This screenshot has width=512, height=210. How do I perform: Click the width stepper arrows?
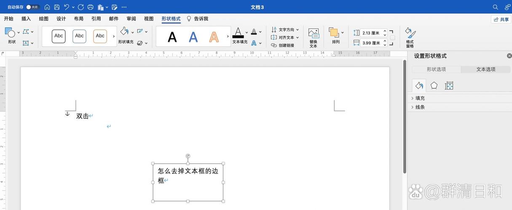coord(385,43)
